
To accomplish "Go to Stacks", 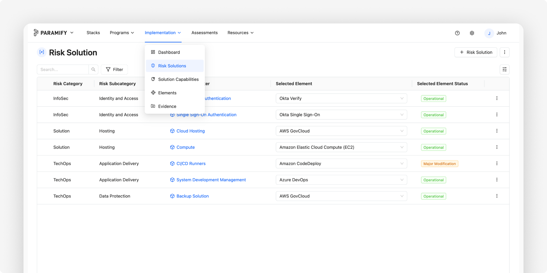I will pyautogui.click(x=93, y=33).
